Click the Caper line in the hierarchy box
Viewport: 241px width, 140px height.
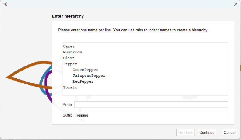pos(69,46)
